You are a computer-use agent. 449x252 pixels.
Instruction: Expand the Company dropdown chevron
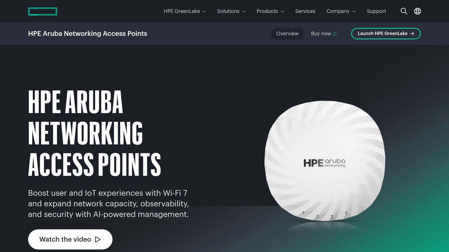point(354,11)
